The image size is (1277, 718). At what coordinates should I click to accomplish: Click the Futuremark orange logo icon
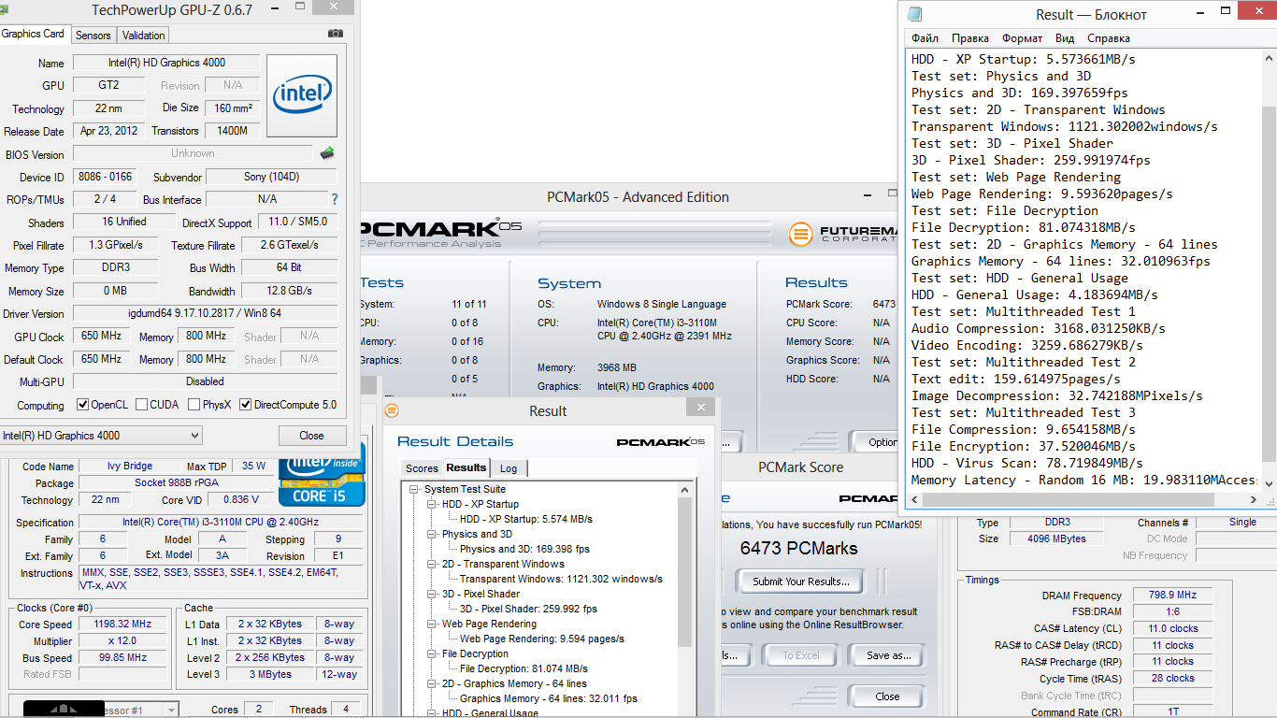coord(799,234)
